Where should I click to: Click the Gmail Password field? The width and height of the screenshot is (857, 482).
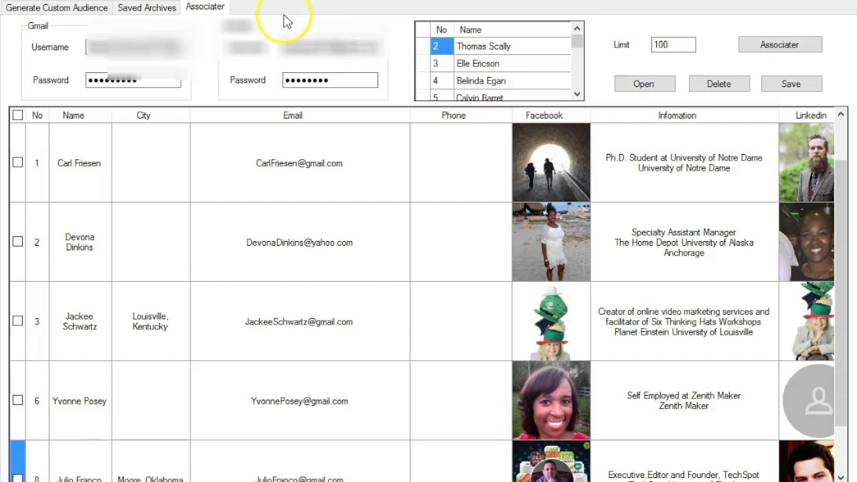click(x=133, y=80)
